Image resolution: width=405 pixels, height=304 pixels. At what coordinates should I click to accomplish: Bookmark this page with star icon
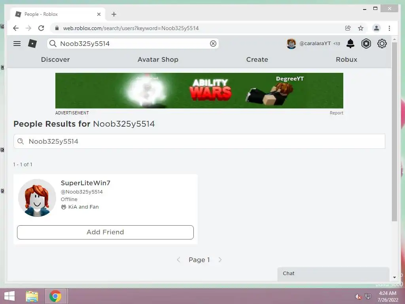coord(361,28)
